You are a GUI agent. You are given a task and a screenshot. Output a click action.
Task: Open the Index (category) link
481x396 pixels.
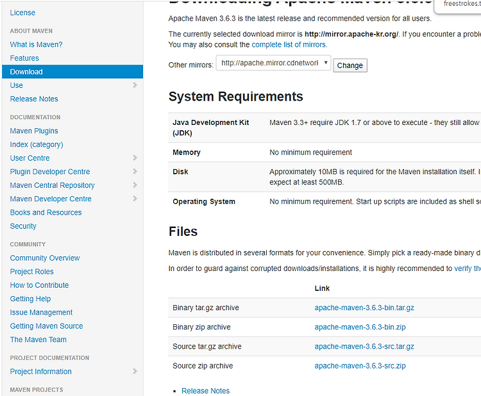37,144
